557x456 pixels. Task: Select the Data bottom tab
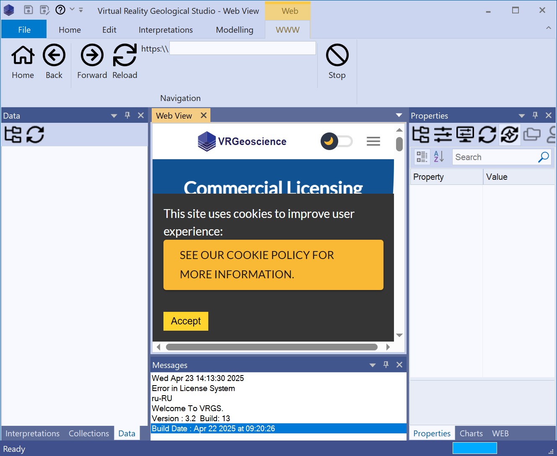tap(127, 433)
